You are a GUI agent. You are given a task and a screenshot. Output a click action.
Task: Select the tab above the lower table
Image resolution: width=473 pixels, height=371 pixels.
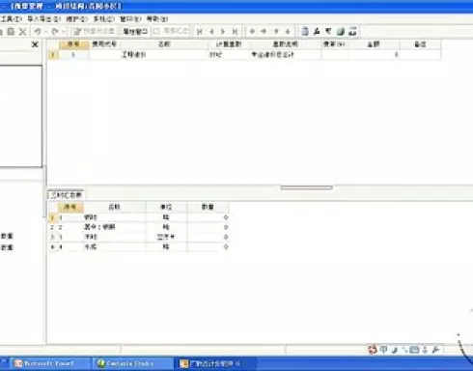pyautogui.click(x=67, y=194)
